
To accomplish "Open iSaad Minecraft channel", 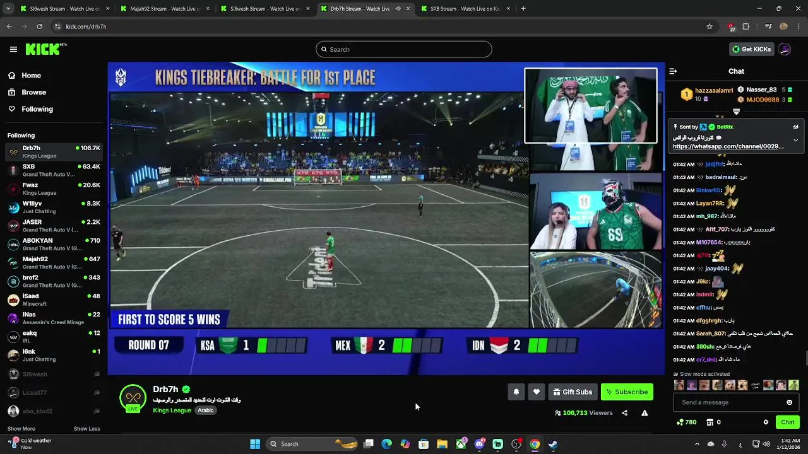I will (54, 300).
